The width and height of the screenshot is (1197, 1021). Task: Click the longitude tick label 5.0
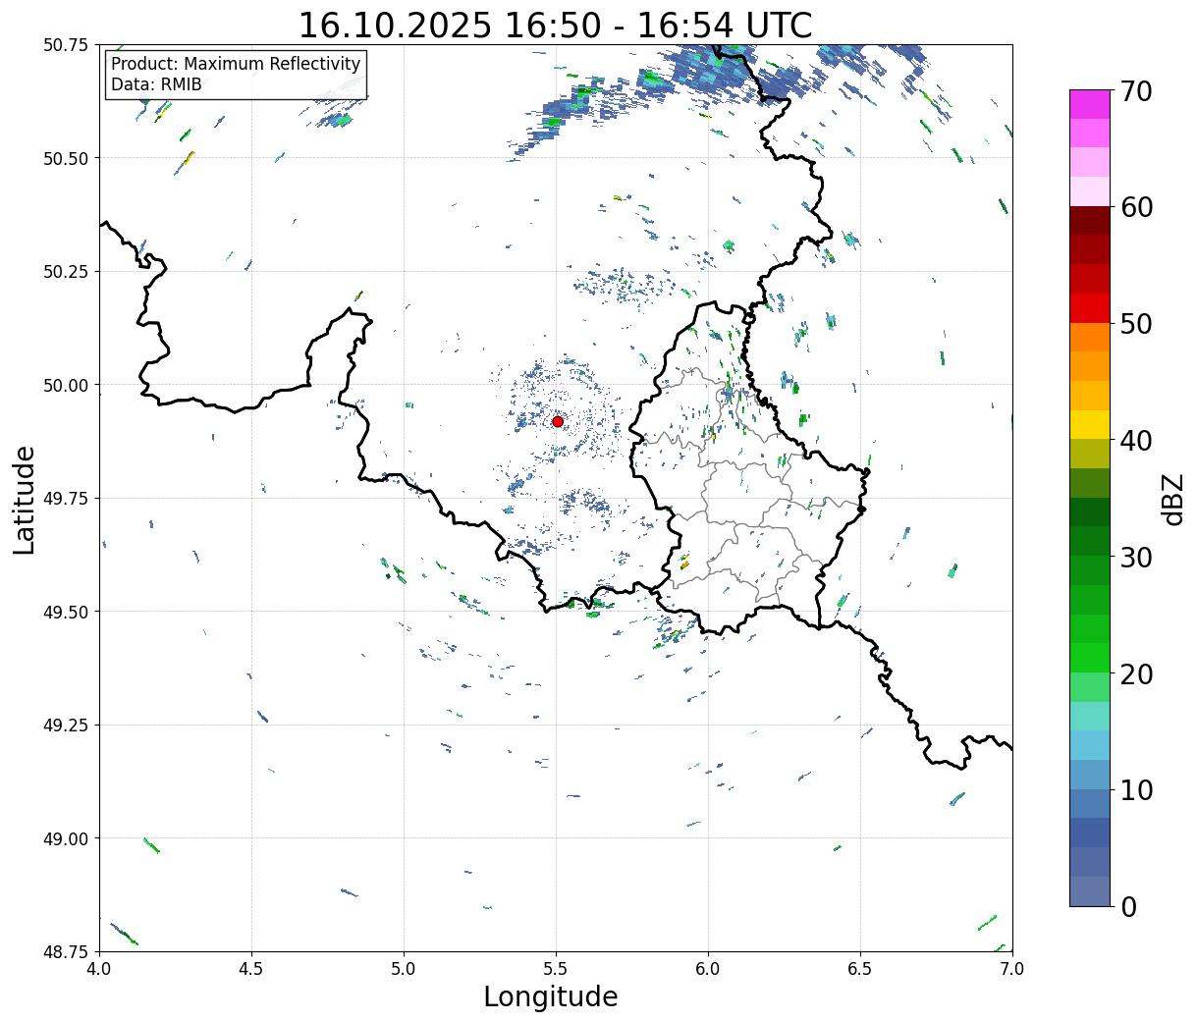(404, 969)
